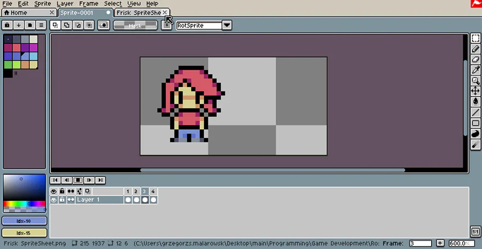Go to the last frame
482x249 pixels.
(x=101, y=180)
